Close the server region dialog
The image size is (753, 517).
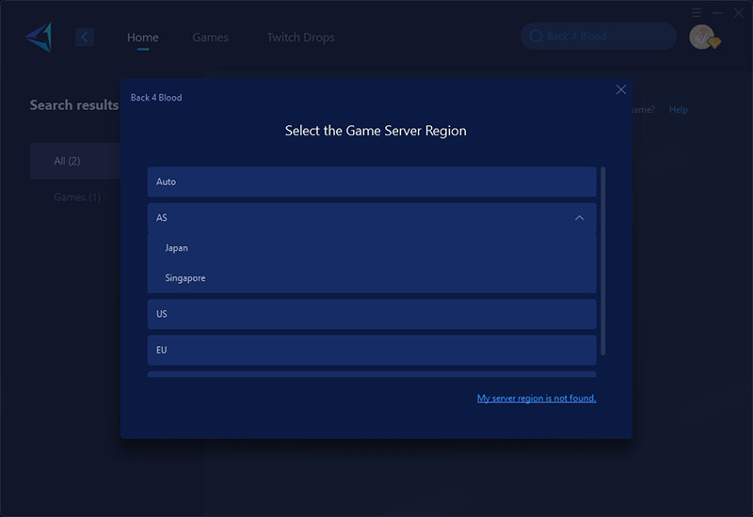[620, 89]
